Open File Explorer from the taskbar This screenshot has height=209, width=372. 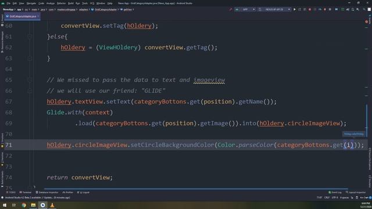(x=33, y=205)
